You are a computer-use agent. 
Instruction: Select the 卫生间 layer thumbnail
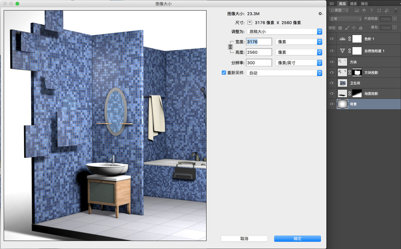coord(343,83)
